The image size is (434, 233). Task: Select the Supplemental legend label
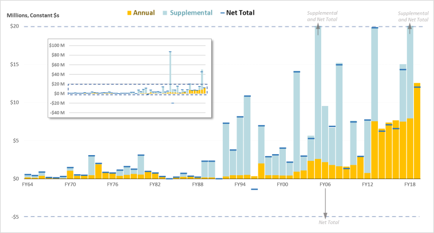coord(192,12)
